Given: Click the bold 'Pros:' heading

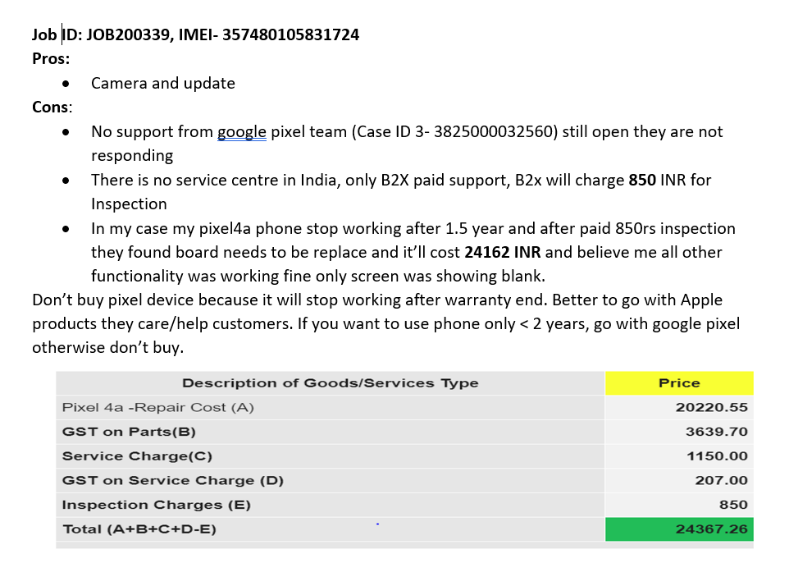Looking at the screenshot, I should (51, 58).
